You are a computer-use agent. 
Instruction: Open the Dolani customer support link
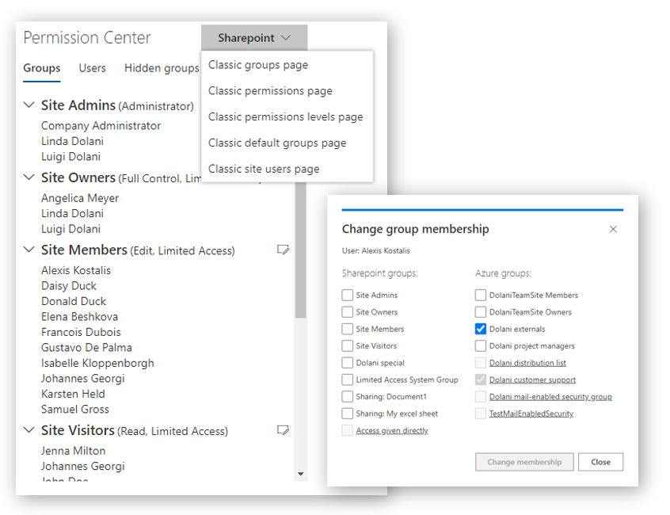click(x=532, y=380)
